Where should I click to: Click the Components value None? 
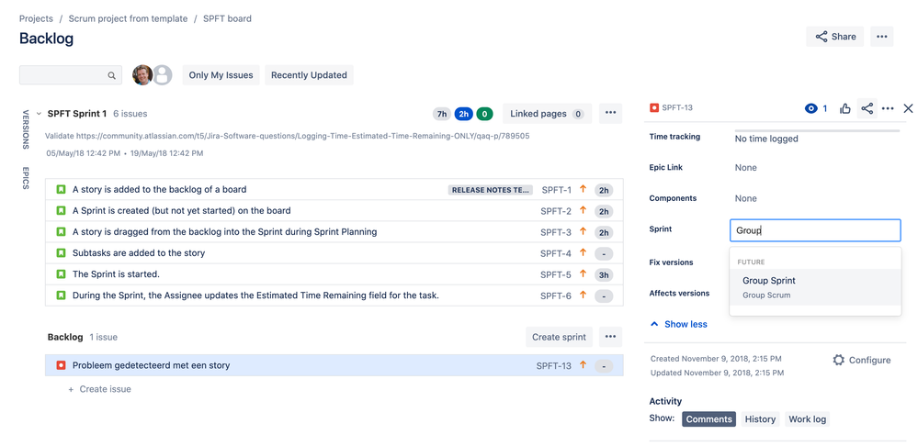pyautogui.click(x=746, y=199)
